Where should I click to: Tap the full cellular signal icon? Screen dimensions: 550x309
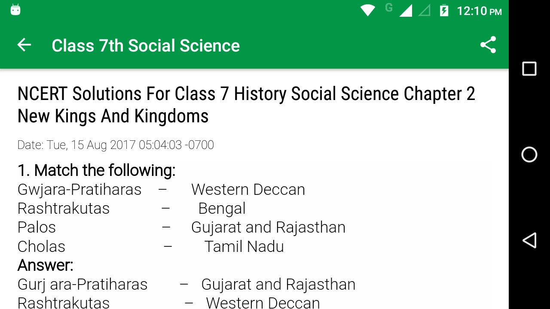(x=406, y=10)
